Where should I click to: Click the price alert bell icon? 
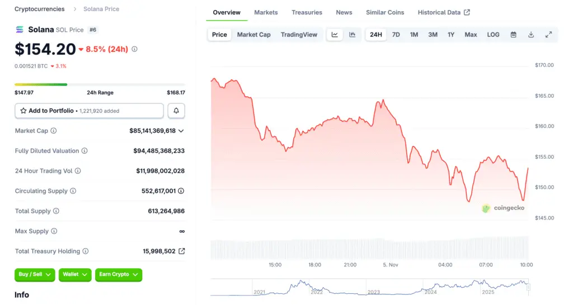click(176, 111)
